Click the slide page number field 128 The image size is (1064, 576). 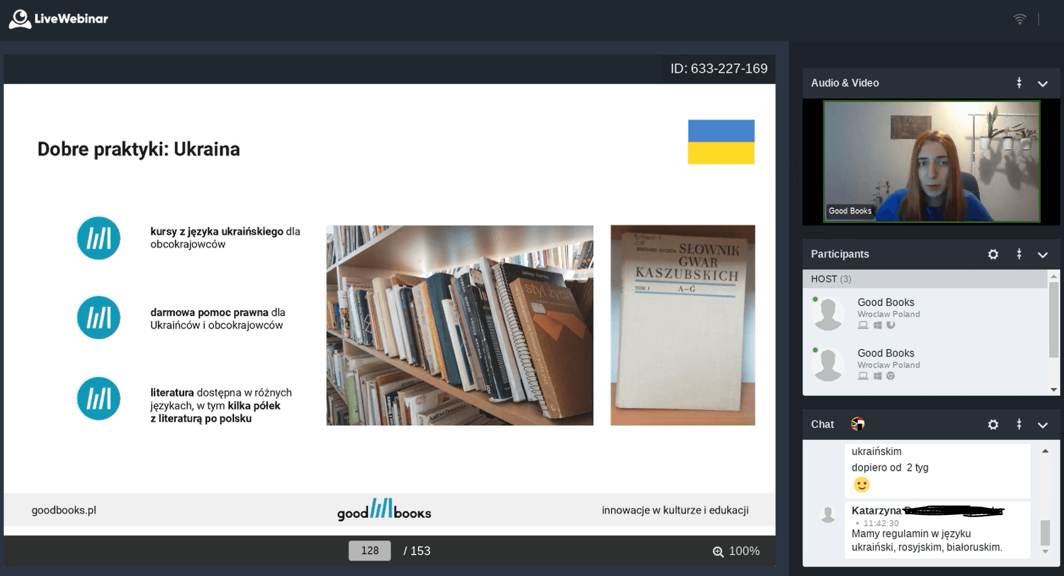pyautogui.click(x=369, y=551)
